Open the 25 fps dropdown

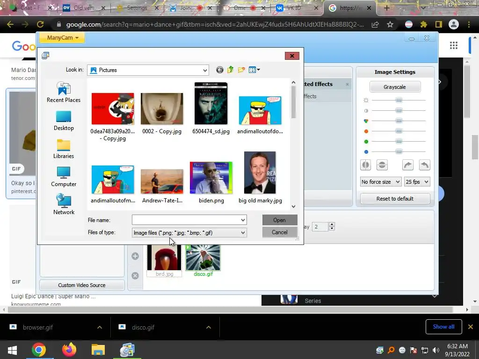(x=417, y=182)
